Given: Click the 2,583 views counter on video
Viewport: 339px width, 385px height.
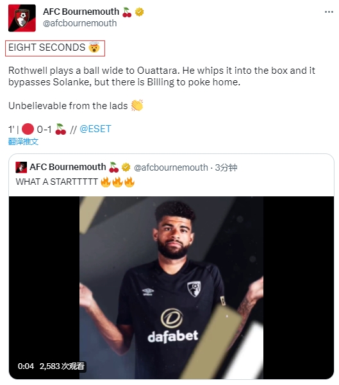Looking at the screenshot, I should 62,366.
